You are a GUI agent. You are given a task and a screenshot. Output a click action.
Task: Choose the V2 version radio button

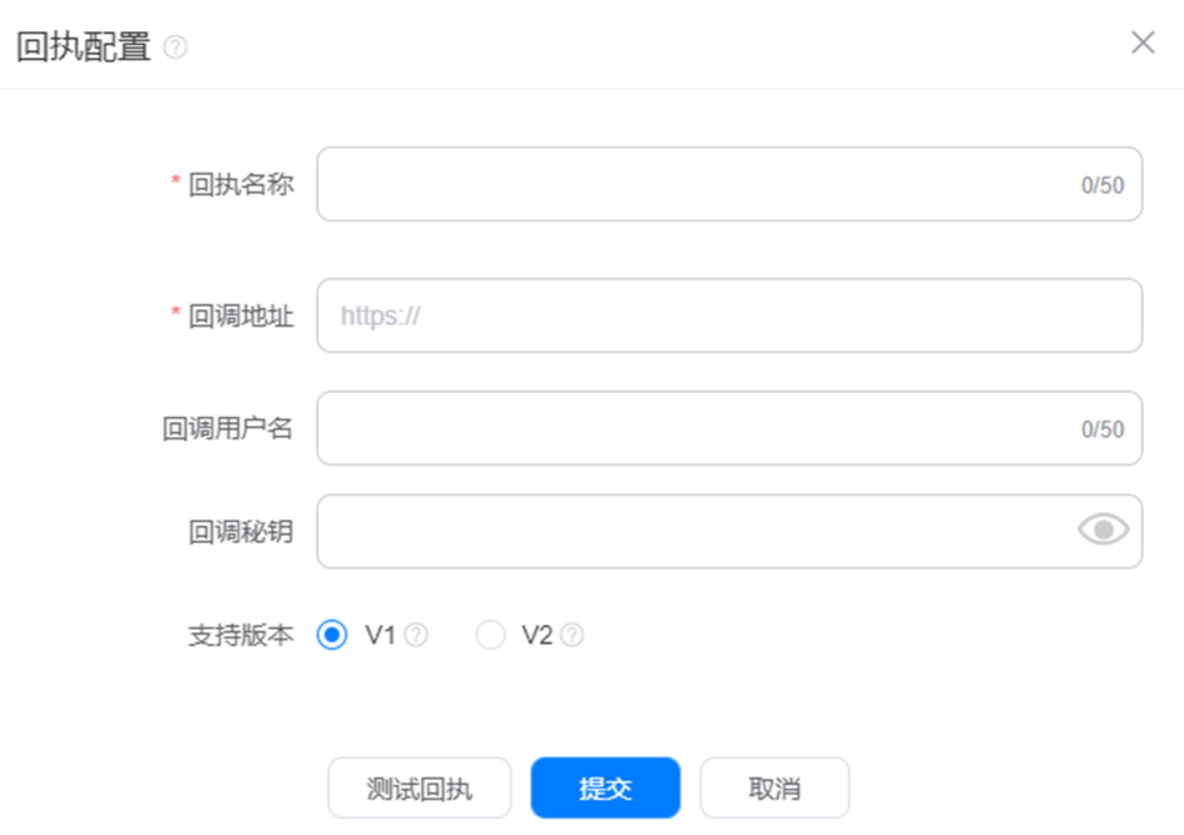coord(490,635)
